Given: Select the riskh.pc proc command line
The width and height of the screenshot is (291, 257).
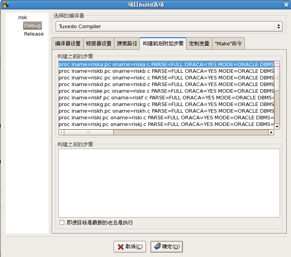Looking at the screenshot, I should tap(166, 111).
